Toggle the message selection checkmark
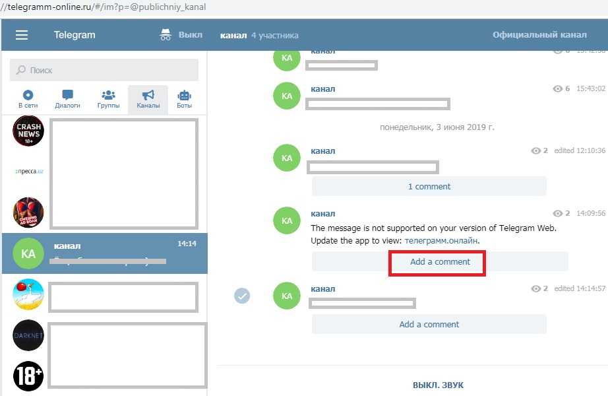 pos(242,296)
